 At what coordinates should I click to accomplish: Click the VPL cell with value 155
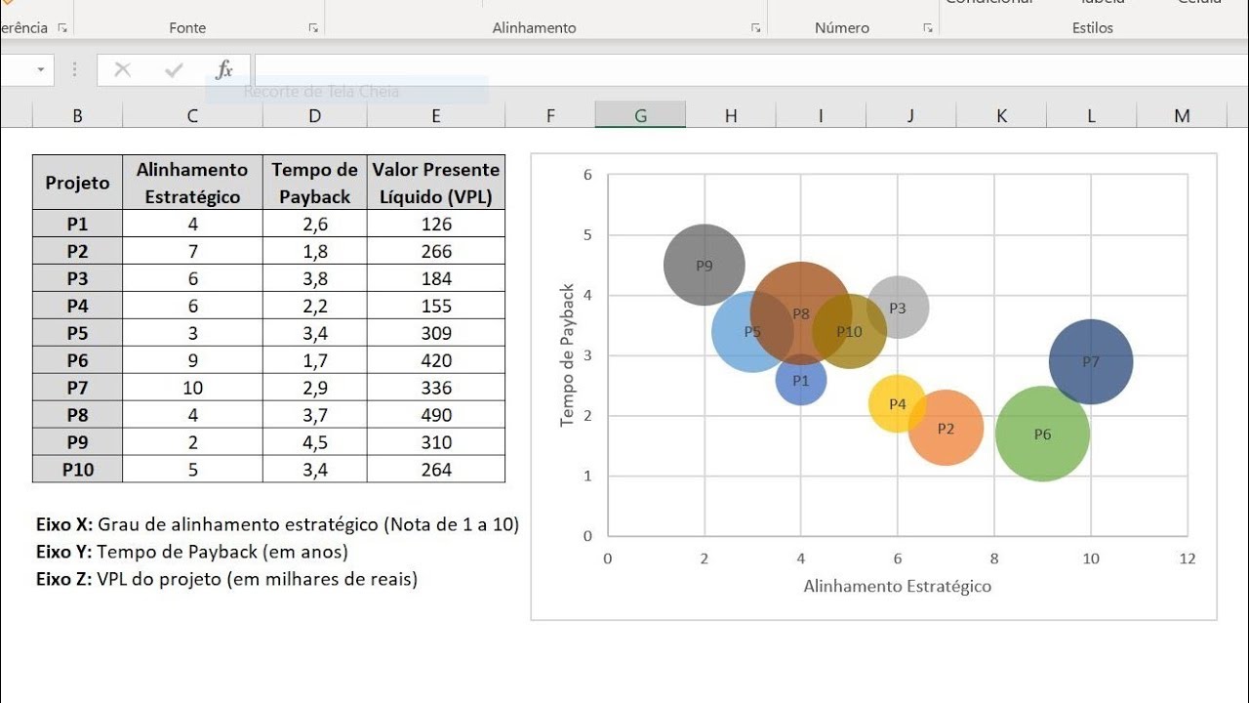(x=435, y=306)
